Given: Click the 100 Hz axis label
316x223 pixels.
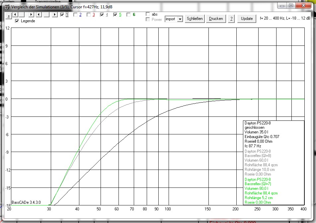Looking at the screenshot, I should pyautogui.click(x=168, y=209).
